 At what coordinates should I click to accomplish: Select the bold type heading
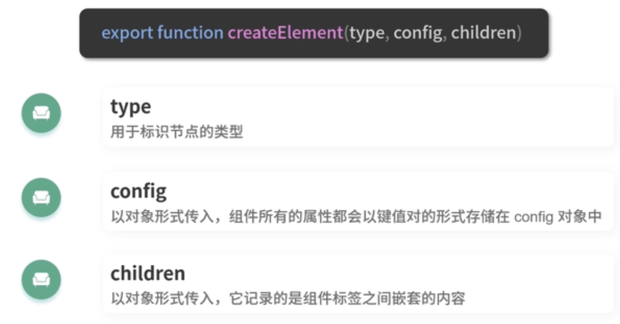click(x=130, y=107)
